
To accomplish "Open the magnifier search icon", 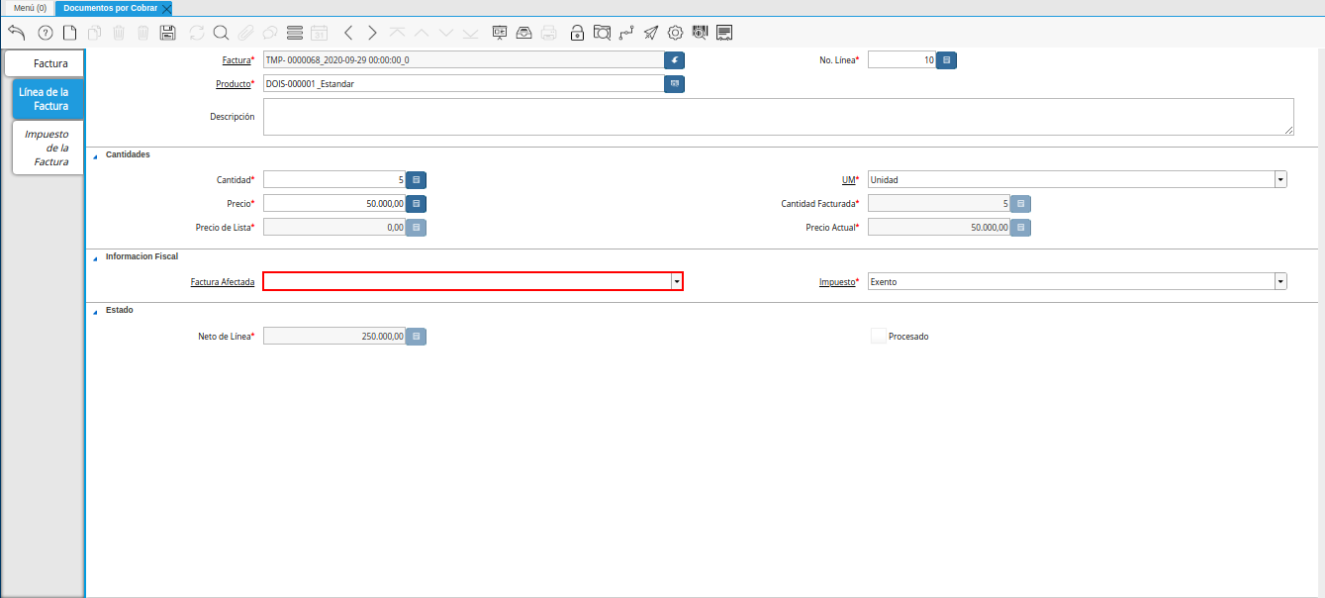I will click(x=221, y=33).
